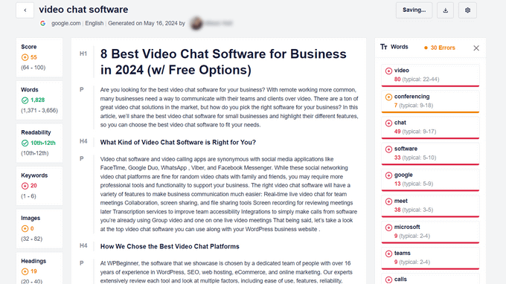Select the 'teams' word card
This screenshot has height=284, width=506.
coord(430,258)
